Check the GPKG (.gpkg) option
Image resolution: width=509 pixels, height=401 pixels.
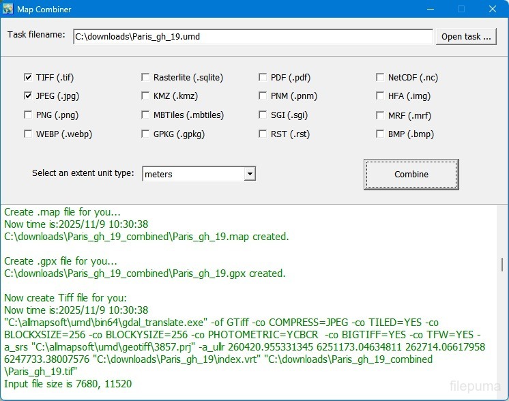coord(145,134)
